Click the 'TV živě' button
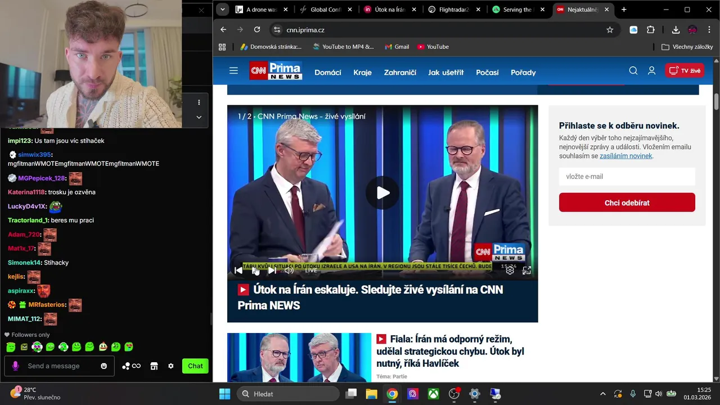 pyautogui.click(x=685, y=71)
